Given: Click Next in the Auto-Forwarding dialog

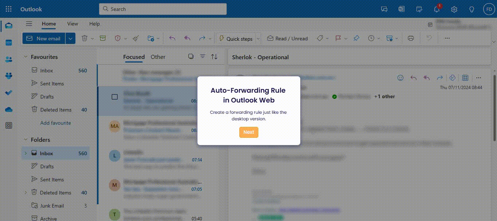Looking at the screenshot, I should [x=249, y=132].
